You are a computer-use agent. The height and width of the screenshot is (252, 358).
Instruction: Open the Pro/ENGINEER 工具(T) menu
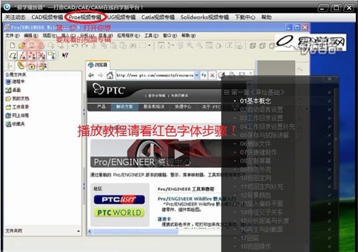click(151, 36)
